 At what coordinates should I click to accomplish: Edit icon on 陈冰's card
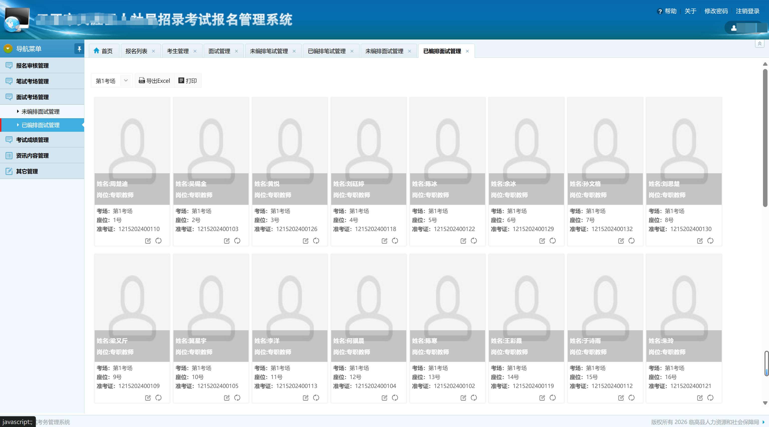coord(463,241)
